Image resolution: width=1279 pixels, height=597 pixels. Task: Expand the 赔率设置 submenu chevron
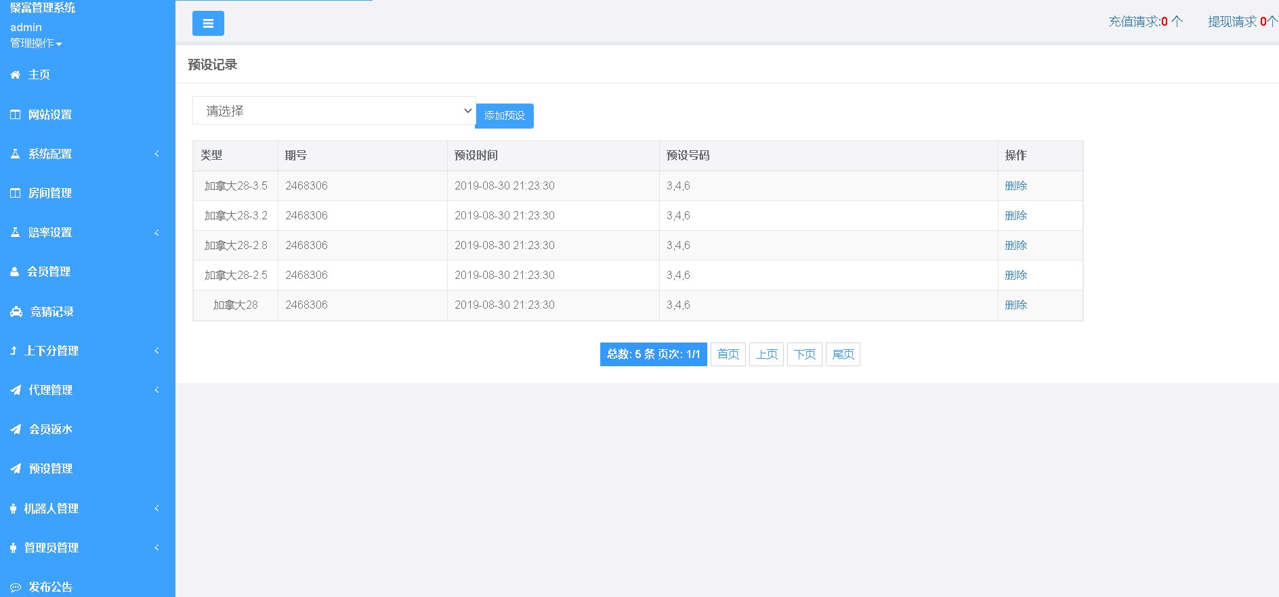156,233
